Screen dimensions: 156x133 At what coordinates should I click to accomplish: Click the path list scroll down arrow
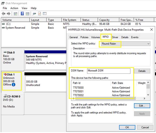(148, 95)
